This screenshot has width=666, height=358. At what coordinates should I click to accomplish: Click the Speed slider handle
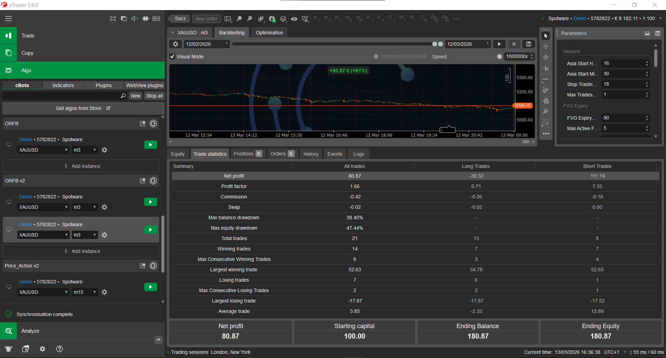499,57
